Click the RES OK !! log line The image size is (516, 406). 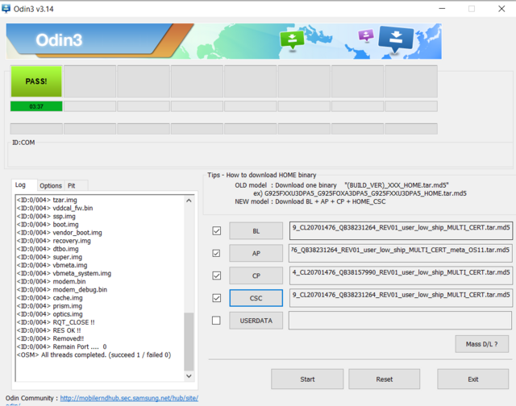point(48,330)
